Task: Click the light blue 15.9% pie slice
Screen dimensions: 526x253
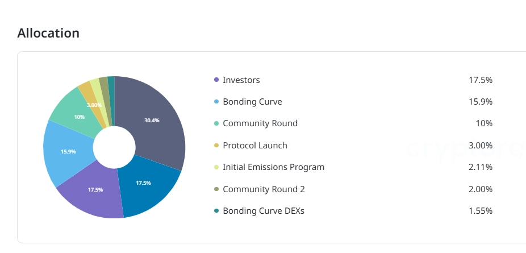Action: [x=67, y=152]
